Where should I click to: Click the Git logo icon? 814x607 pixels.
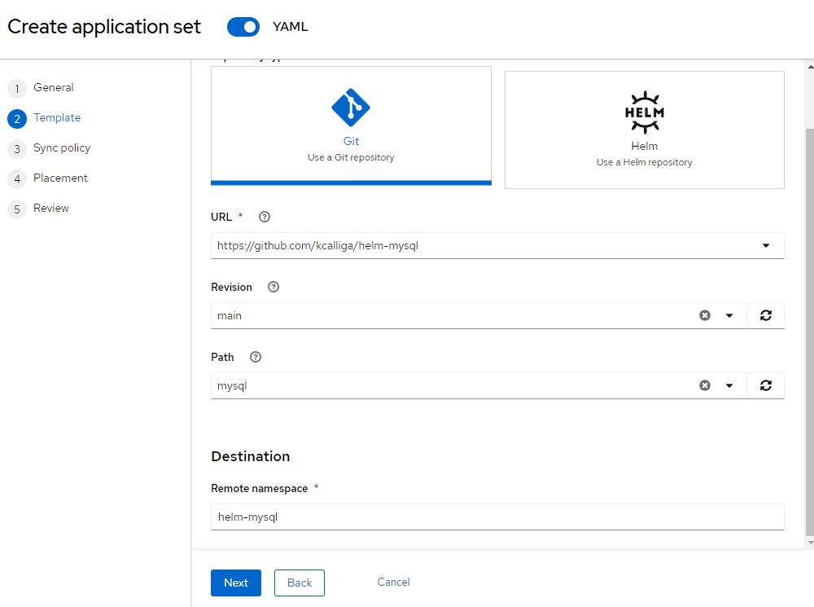351,107
